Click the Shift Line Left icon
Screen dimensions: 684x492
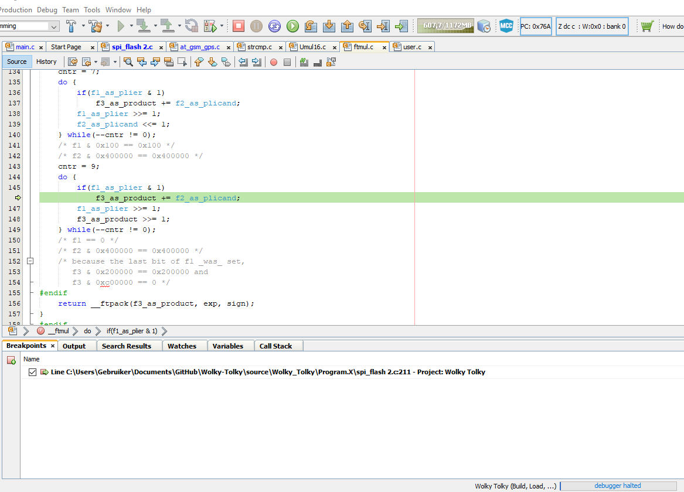(x=243, y=62)
